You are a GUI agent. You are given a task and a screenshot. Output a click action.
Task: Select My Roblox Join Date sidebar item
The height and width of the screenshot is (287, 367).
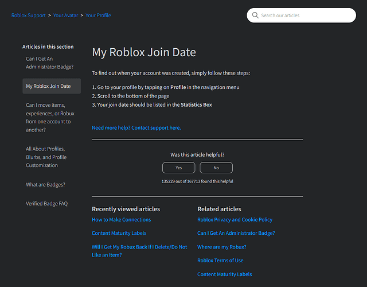(x=49, y=86)
